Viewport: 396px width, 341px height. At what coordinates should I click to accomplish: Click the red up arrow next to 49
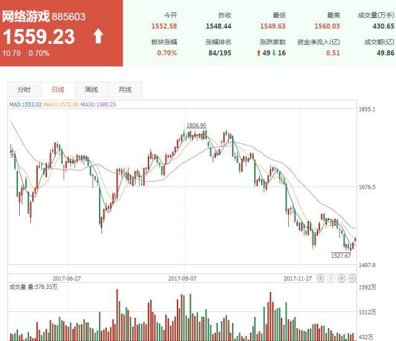[x=259, y=53]
